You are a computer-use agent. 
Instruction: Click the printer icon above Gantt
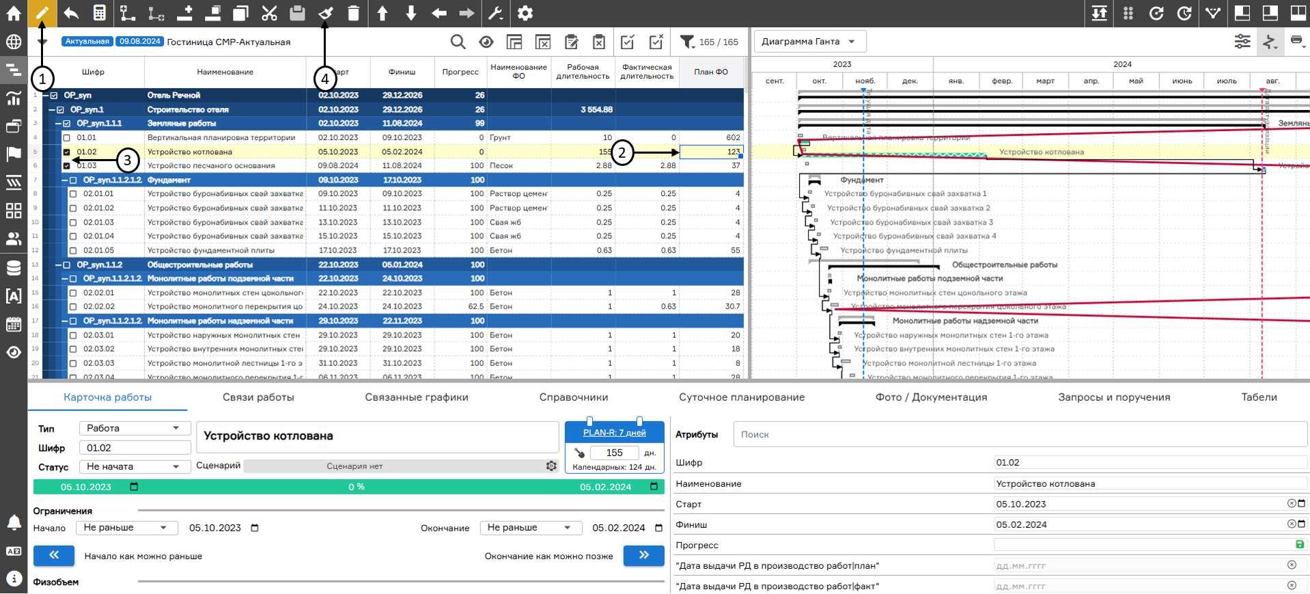(x=1296, y=42)
